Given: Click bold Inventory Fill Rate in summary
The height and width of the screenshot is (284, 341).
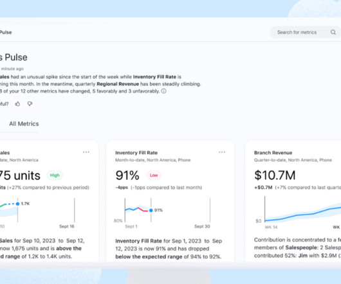Looking at the screenshot, I should coord(154,77).
